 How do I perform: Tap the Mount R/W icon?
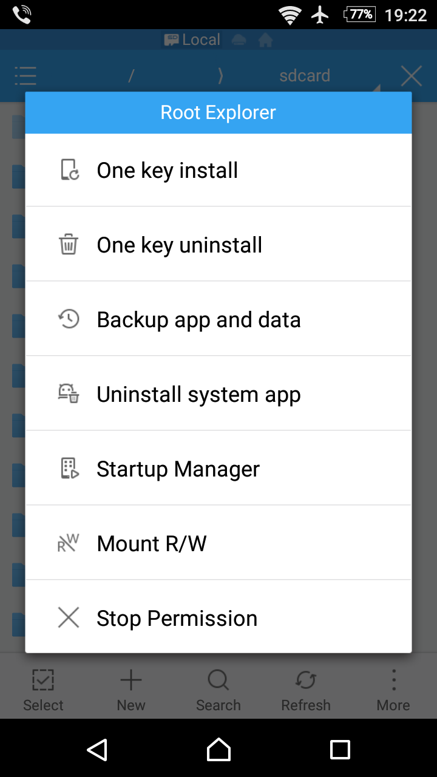(69, 543)
